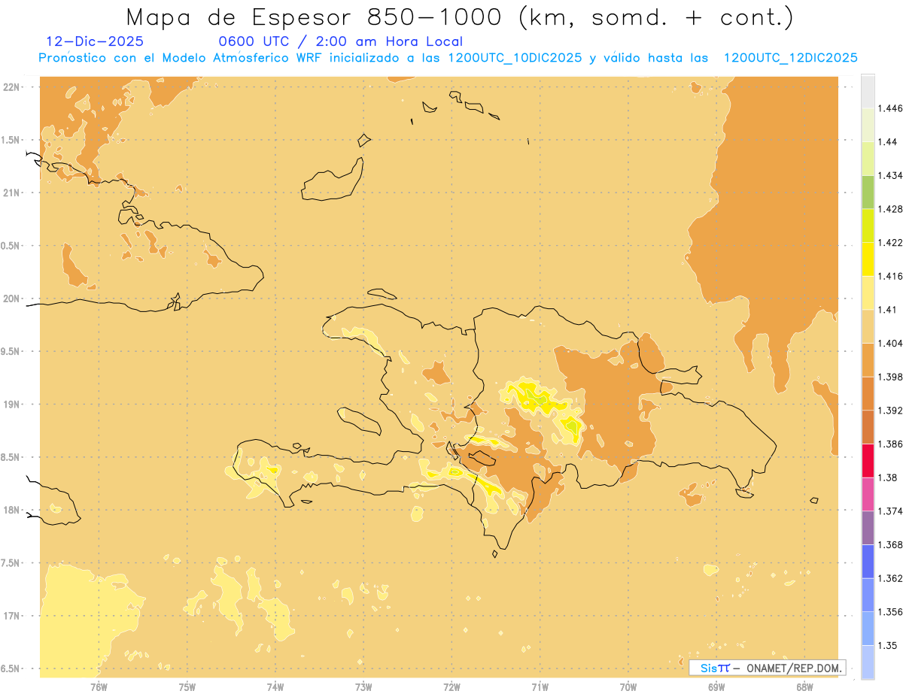Click the 72W longitude axis label
This screenshot has height=697, width=903.
452,686
